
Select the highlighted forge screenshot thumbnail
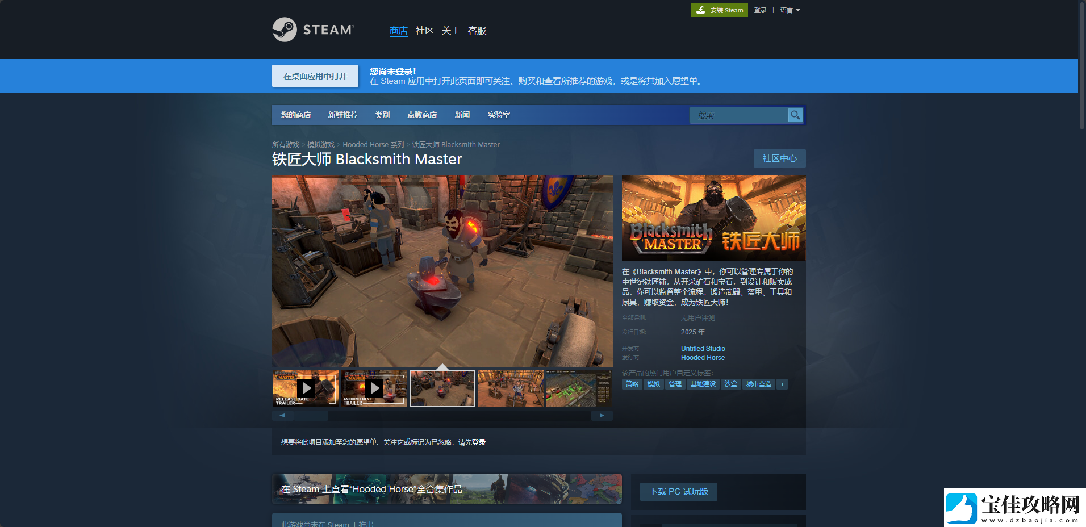[x=442, y=388]
